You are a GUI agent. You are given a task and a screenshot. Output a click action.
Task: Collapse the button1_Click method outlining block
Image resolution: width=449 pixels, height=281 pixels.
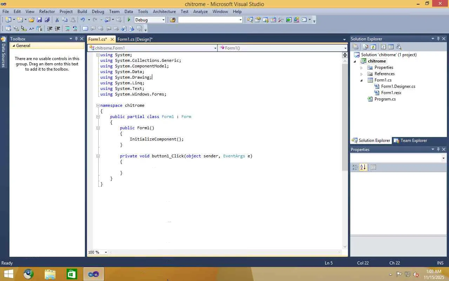[x=98, y=156]
